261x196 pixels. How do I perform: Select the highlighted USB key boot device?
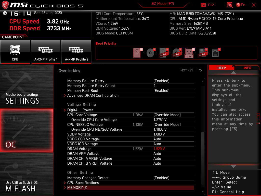tap(189, 53)
